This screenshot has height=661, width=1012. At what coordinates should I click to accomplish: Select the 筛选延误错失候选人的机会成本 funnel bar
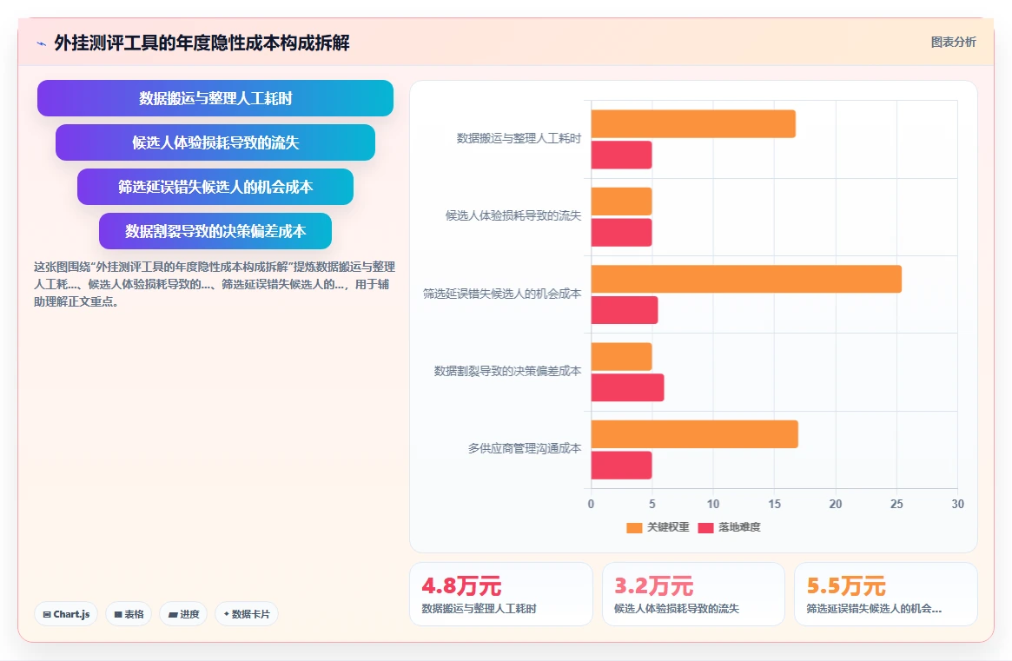point(215,187)
